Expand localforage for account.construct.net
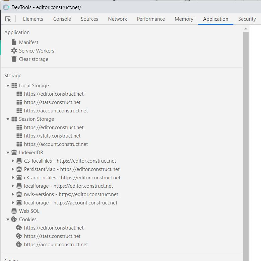The image size is (261, 261). [x=13, y=202]
